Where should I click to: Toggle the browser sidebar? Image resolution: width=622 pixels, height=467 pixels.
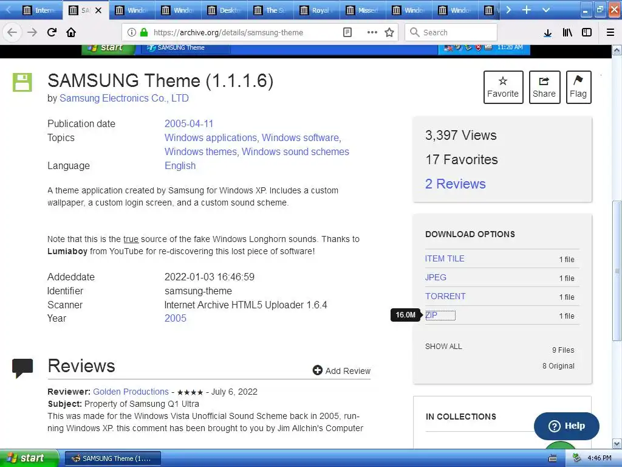(x=587, y=33)
